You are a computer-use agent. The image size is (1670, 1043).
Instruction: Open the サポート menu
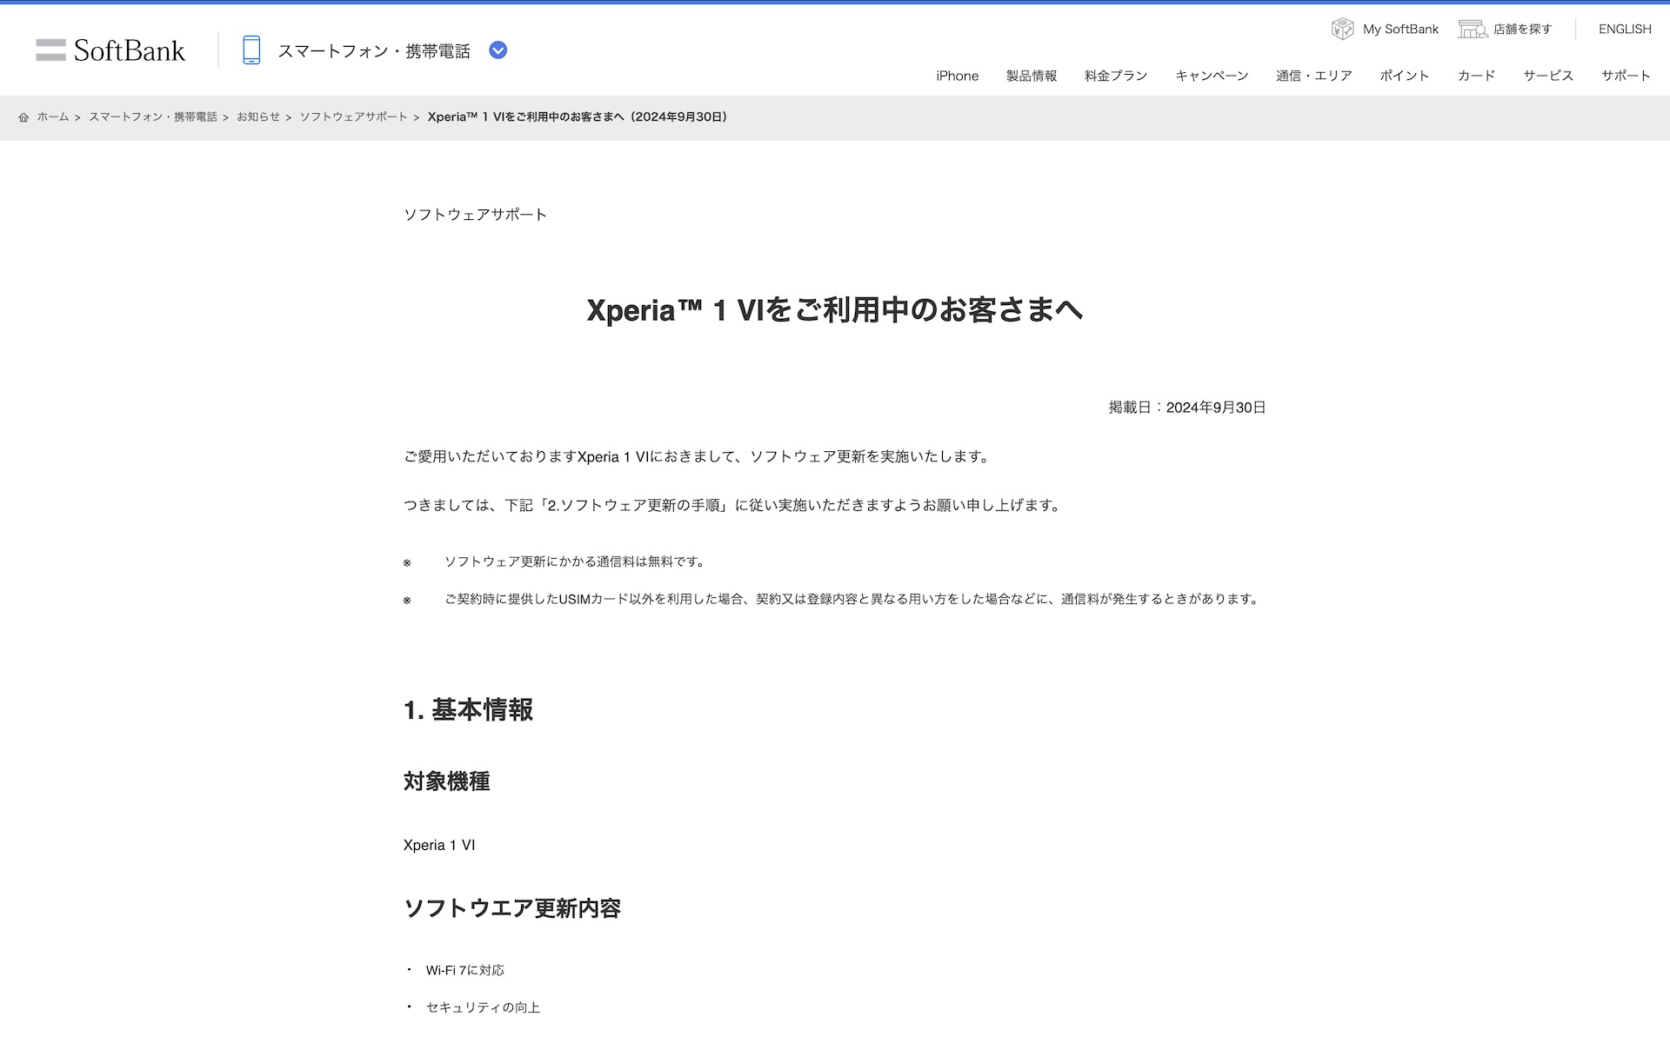[x=1625, y=76]
